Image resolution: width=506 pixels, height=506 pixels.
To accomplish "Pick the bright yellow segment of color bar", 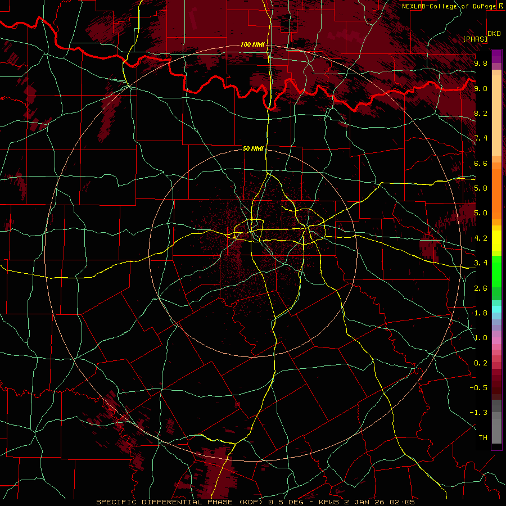I will tap(496, 241).
